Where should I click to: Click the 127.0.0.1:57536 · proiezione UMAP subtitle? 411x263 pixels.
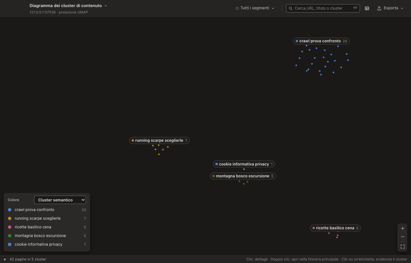[x=58, y=12]
